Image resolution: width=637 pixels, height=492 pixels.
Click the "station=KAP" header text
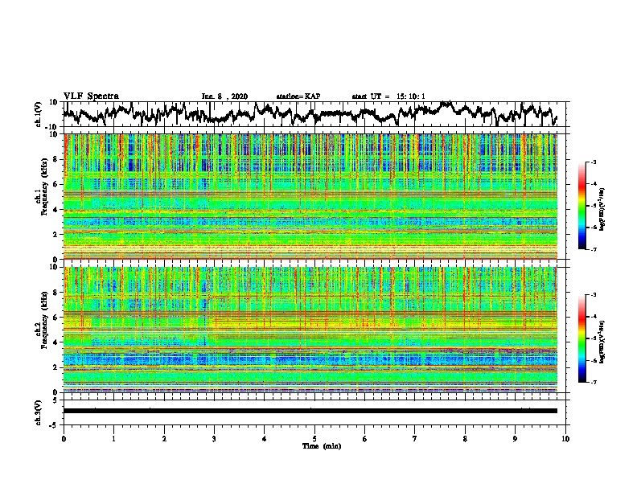pyautogui.click(x=298, y=96)
